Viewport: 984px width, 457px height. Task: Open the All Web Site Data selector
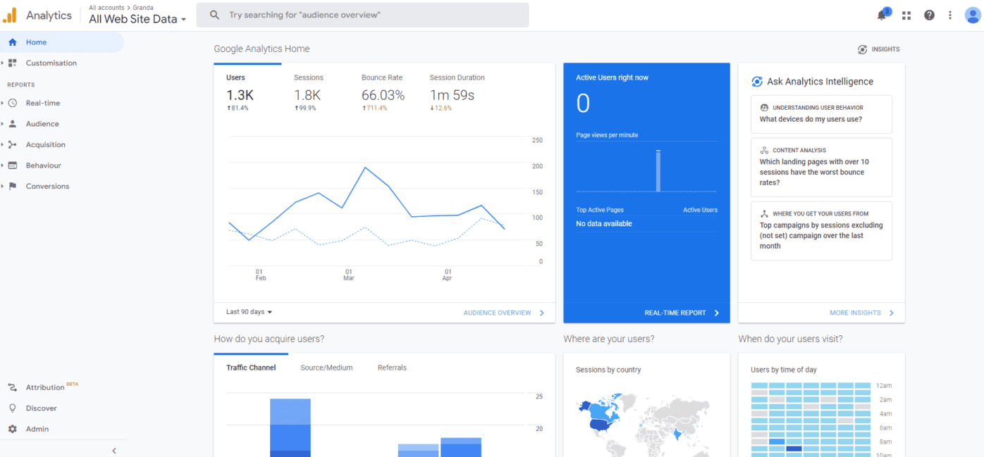tap(137, 19)
